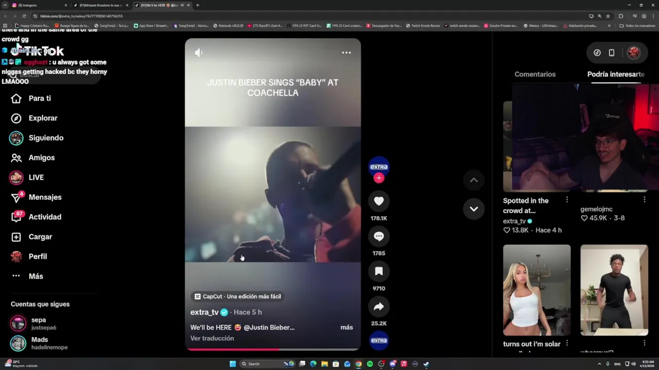659x370 pixels.
Task: Open a new browser tab
Action: (198, 5)
